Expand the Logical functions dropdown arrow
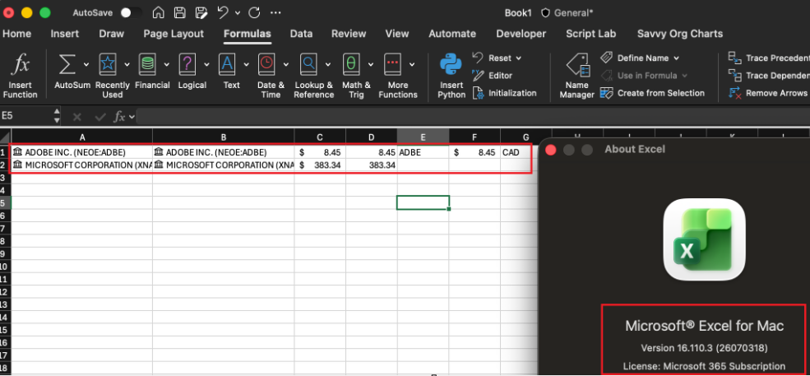This screenshot has height=376, width=810. [206, 65]
